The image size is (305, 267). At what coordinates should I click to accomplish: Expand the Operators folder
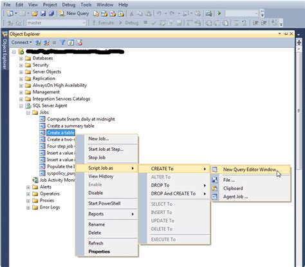28,194
